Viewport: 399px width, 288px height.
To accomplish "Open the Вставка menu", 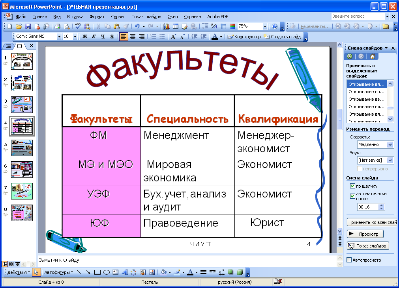I will coord(75,17).
